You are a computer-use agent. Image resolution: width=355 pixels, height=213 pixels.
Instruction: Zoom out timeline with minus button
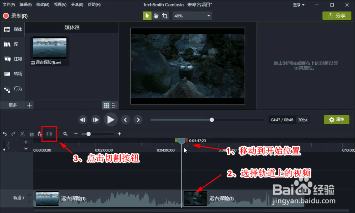click(76, 134)
